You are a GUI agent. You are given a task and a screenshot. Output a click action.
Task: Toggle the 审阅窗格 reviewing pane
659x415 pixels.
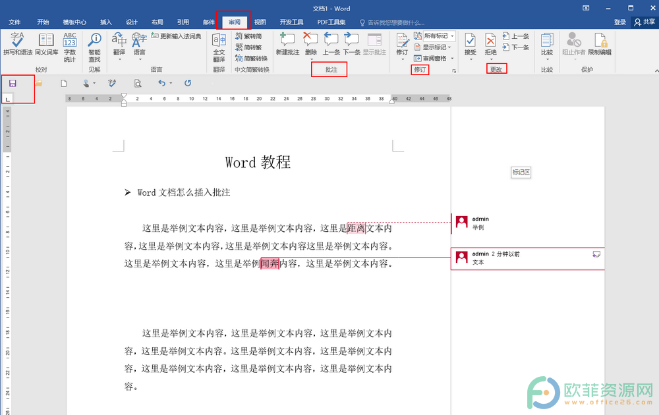point(430,59)
